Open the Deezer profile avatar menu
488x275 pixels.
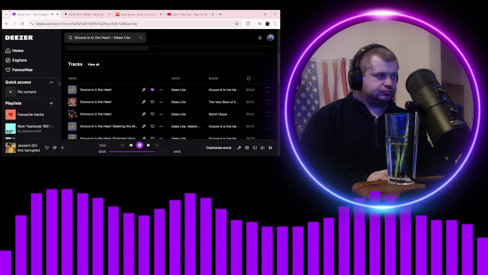(270, 37)
